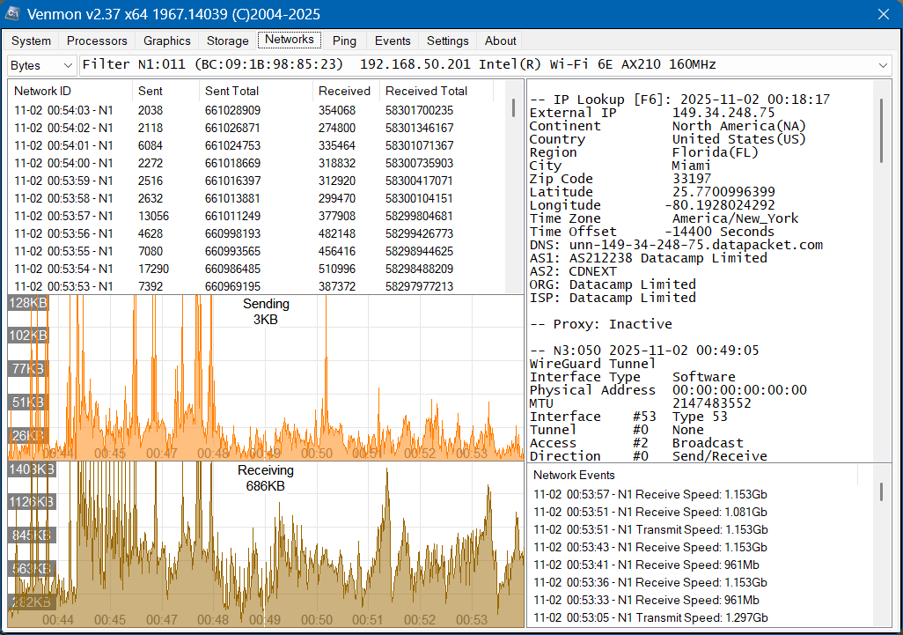Switch to the System tab
Viewport: 903px width, 635px height.
point(32,41)
